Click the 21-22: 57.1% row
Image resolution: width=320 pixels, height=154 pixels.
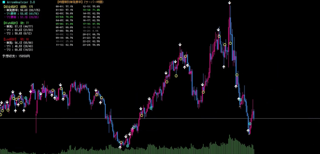coord(91,38)
